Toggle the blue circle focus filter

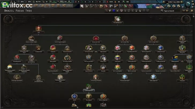[x=114, y=11]
